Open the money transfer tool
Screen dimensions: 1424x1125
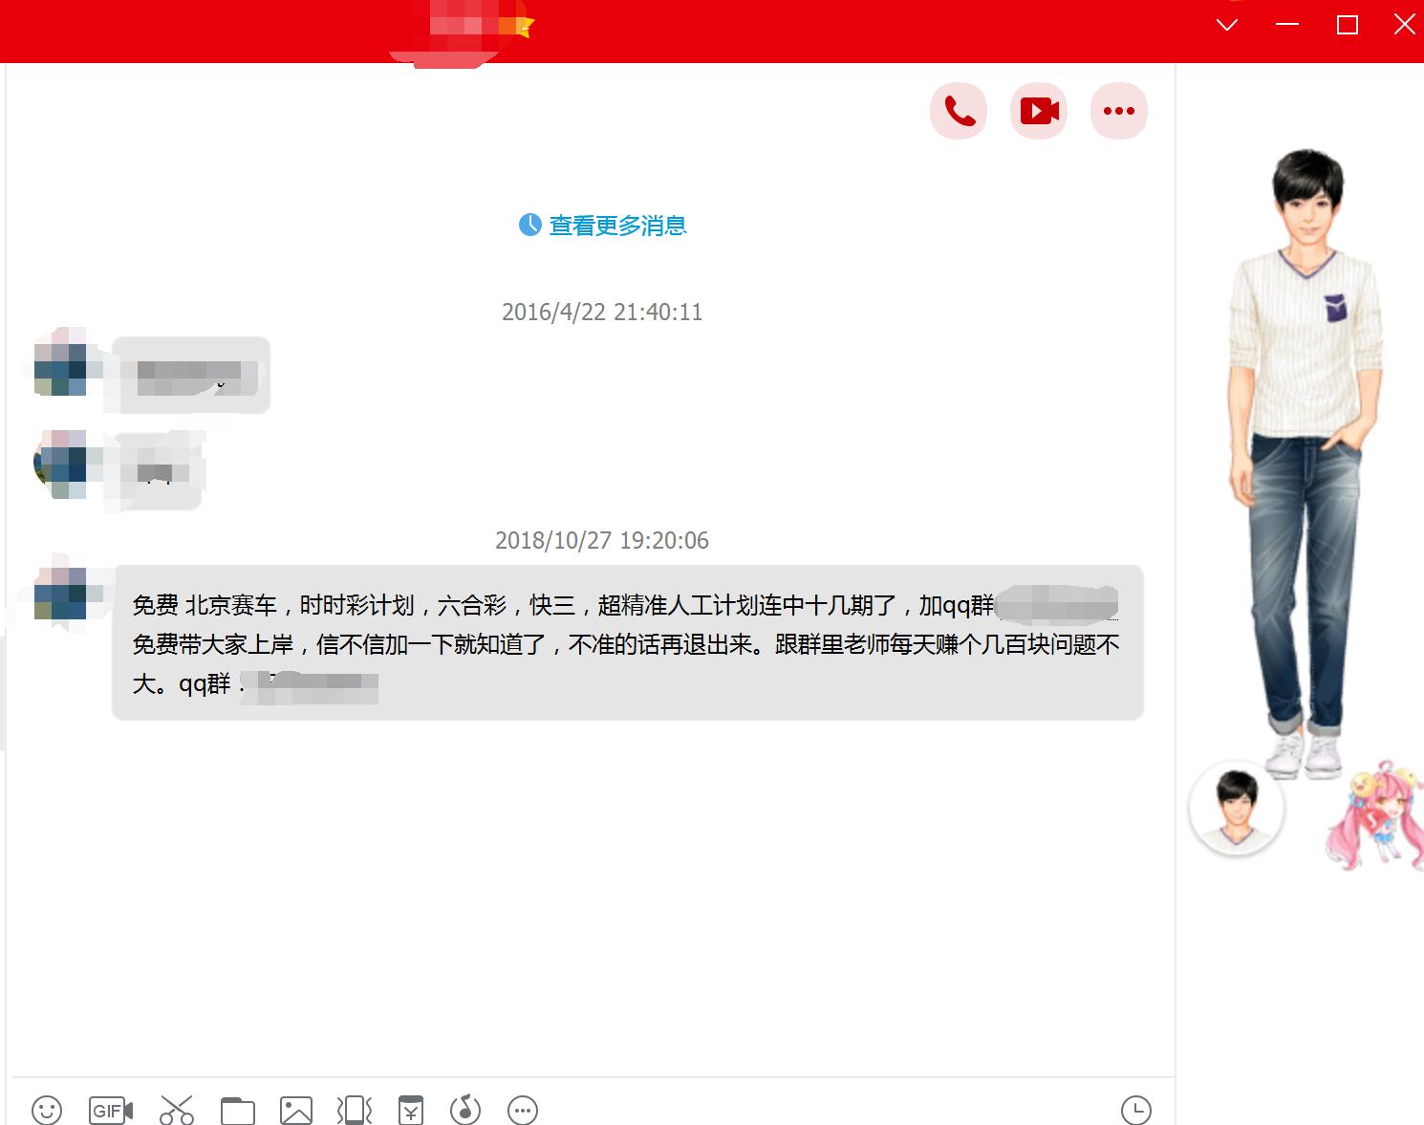click(x=410, y=1109)
